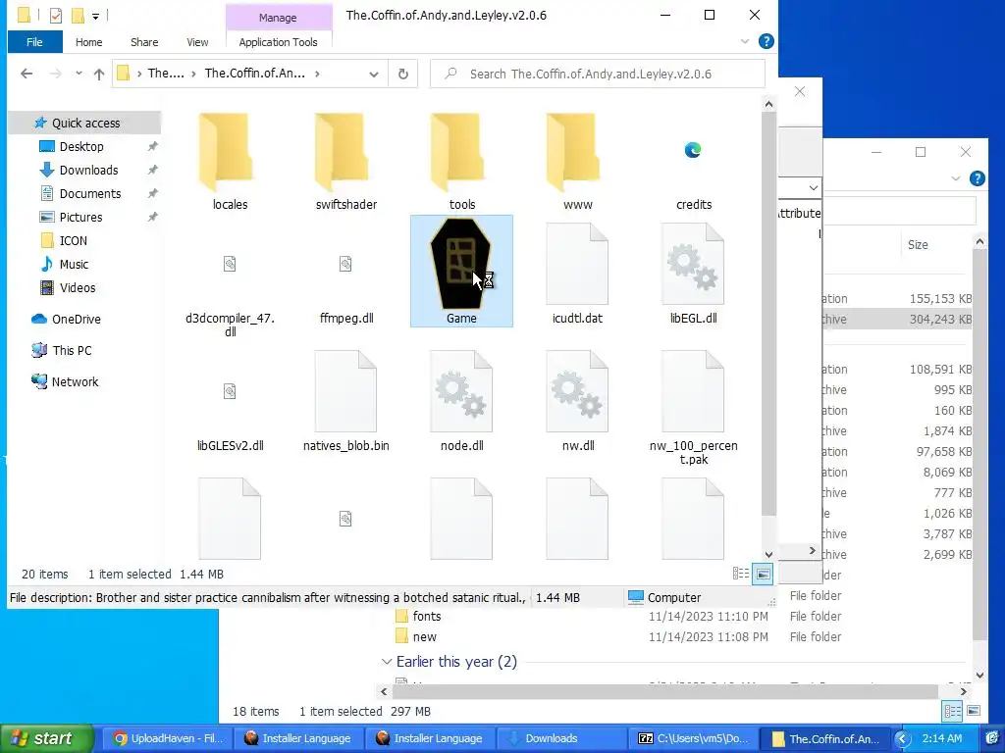Click the 304,243 KB row in background window
The height and width of the screenshot is (753, 1005).
tap(897, 319)
